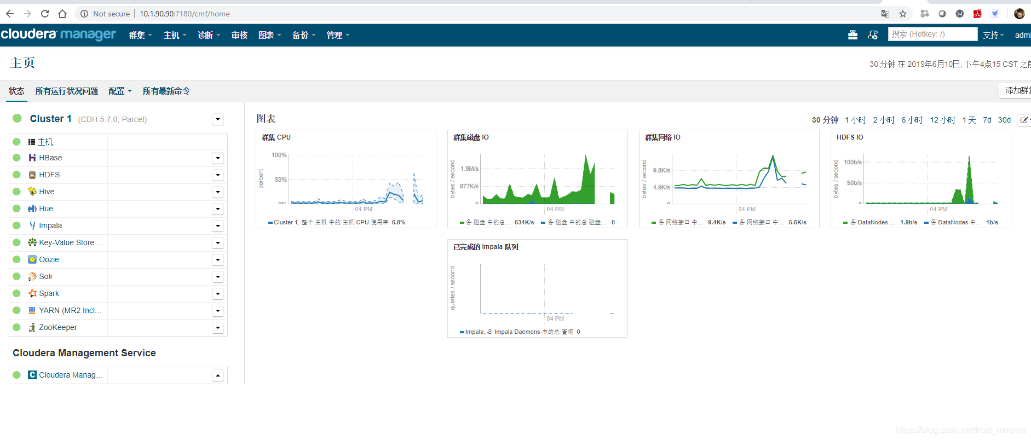Open the 诊断 menu
1031x440 pixels.
209,35
